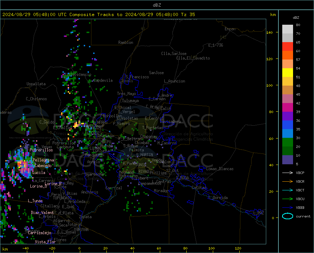Viewport: 314px width, 253px height.
Task: Click the 'VBCR' legend label
Action: [300, 182]
